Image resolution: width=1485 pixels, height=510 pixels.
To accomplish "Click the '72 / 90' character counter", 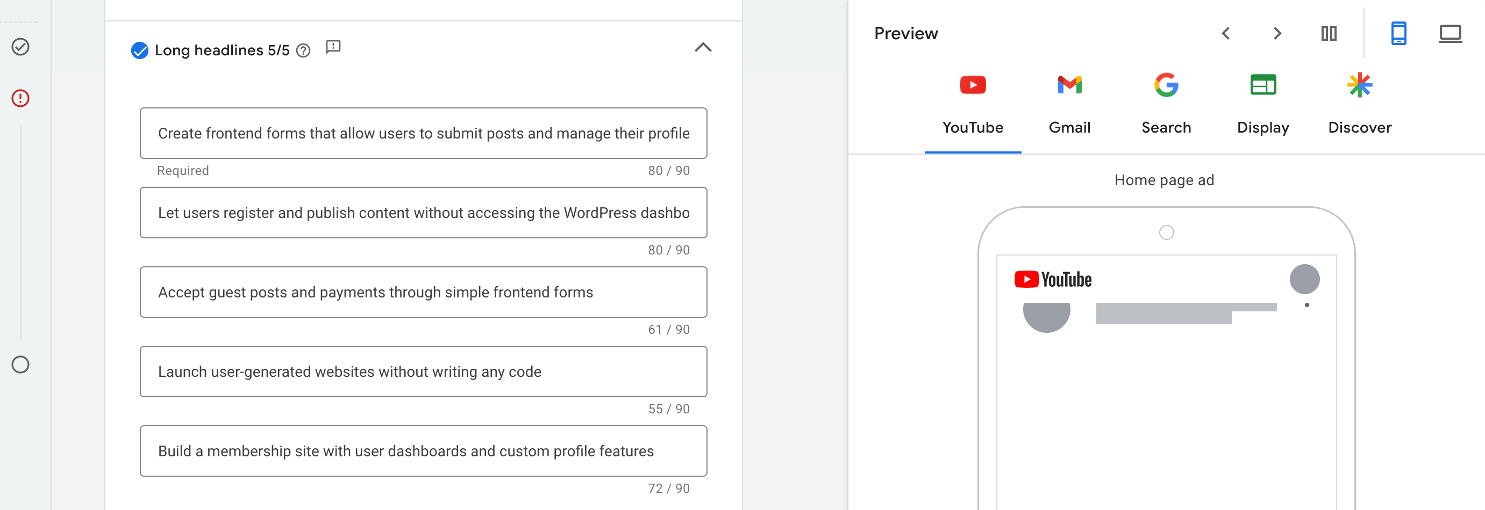I will (669, 488).
